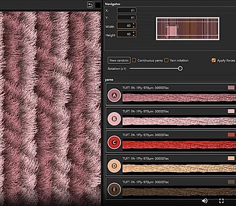Viewport: 236px width, 206px height.
Task: Open yarn E brown color swatch
Action: coord(231,182)
